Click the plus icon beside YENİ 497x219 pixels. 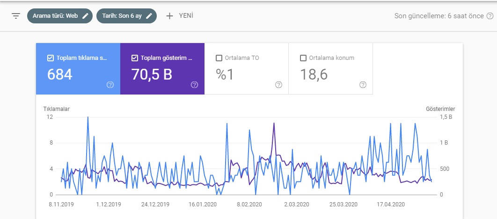[x=169, y=16]
